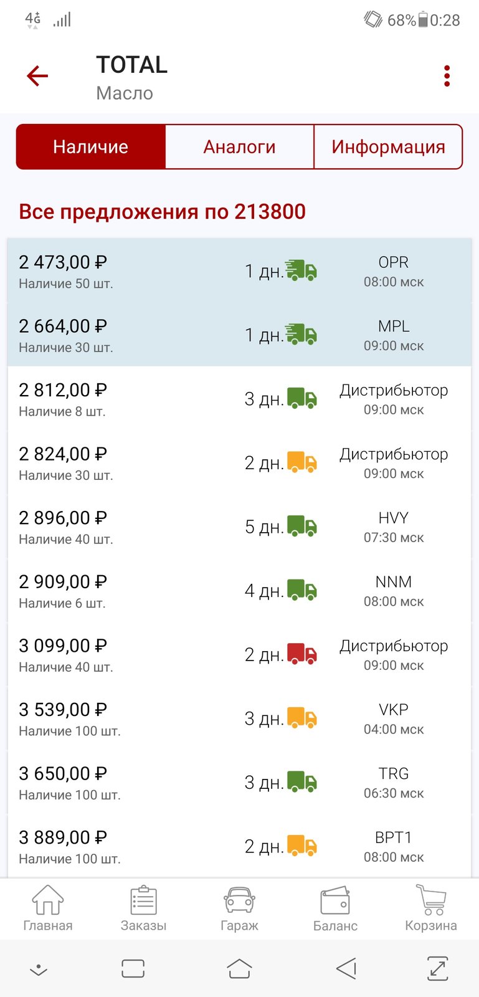The image size is (479, 997).
Task: Select the 2 664,00 ₽ MPL offer
Action: (x=239, y=335)
